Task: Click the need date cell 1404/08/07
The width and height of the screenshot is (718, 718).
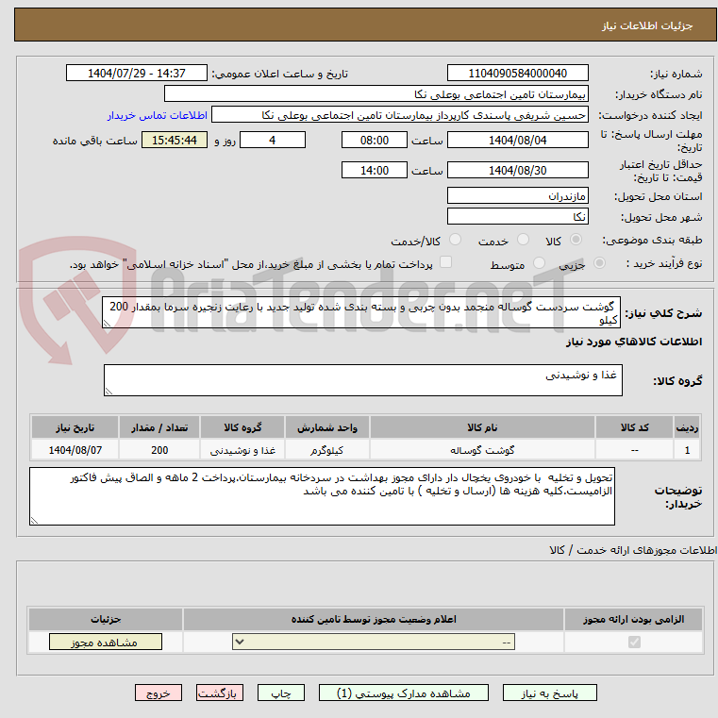Action: point(75,450)
